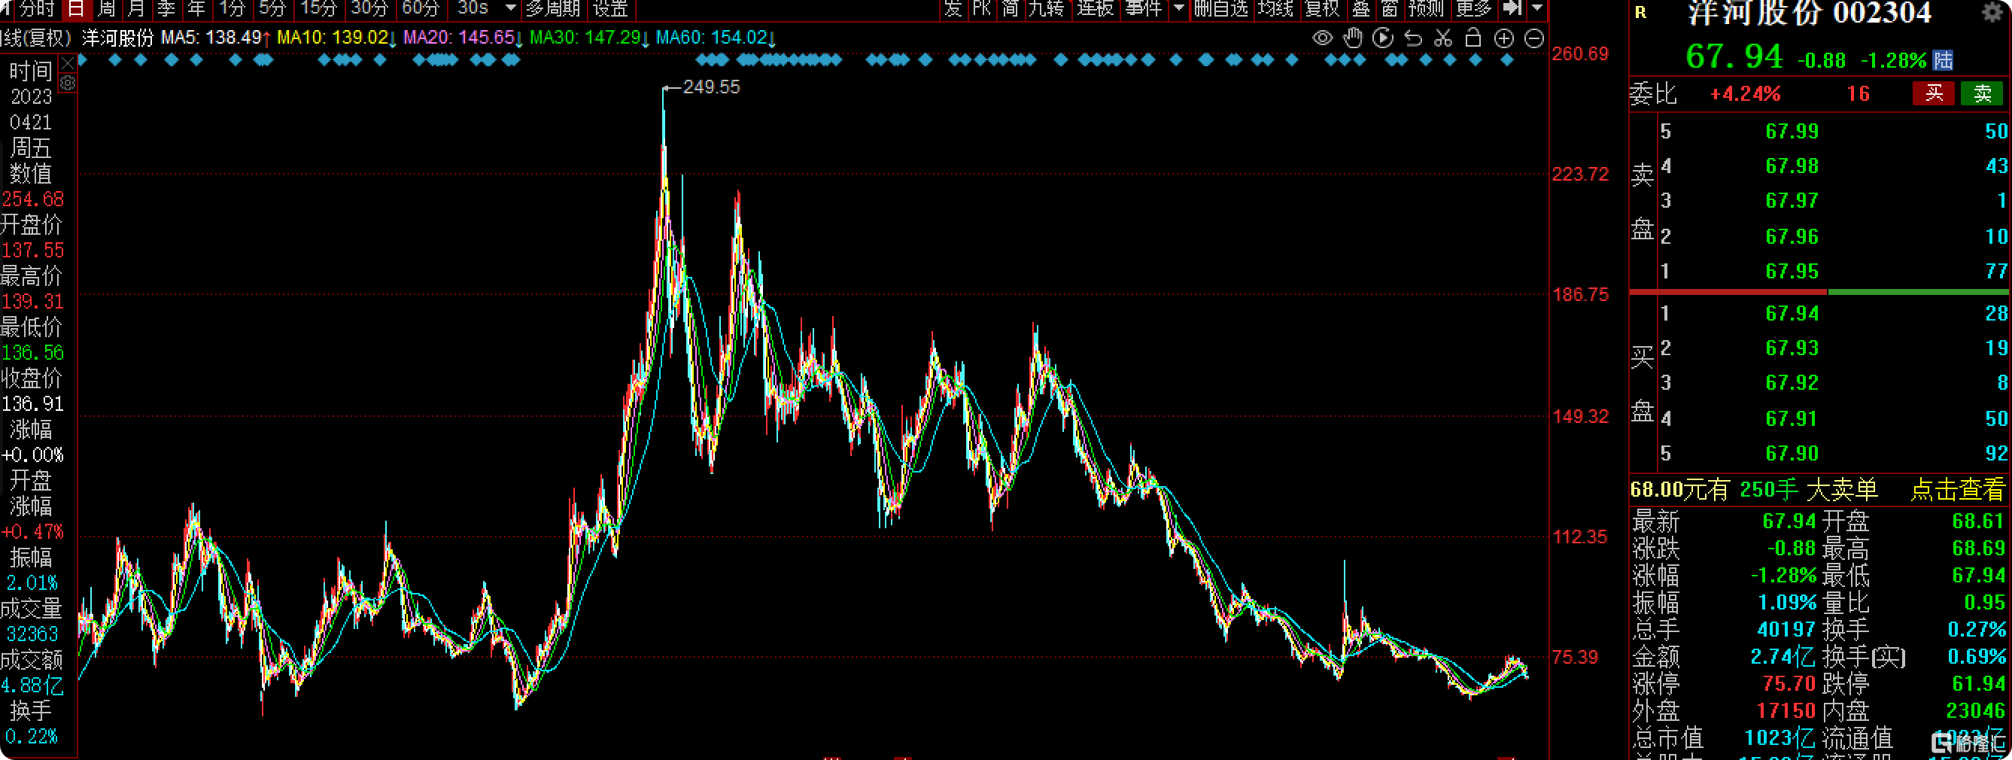Zoom out chart with minus icon

click(x=1534, y=38)
